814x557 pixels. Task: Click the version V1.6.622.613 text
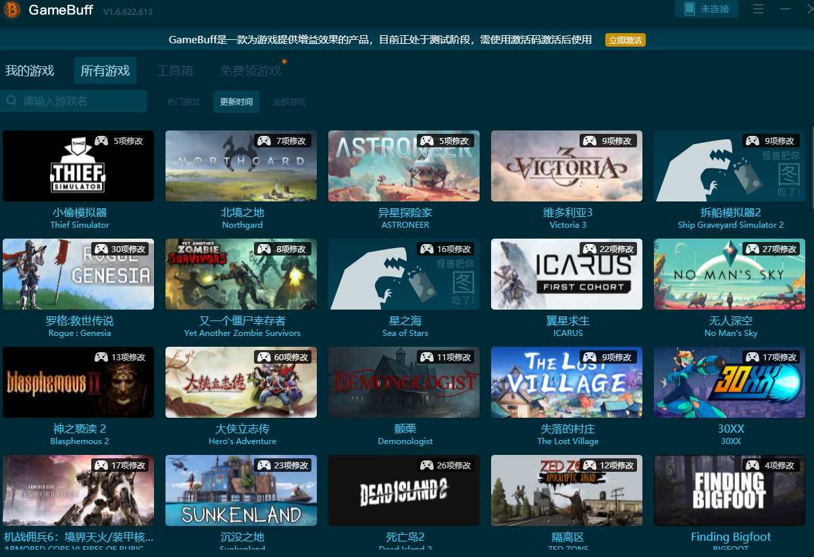coord(128,12)
